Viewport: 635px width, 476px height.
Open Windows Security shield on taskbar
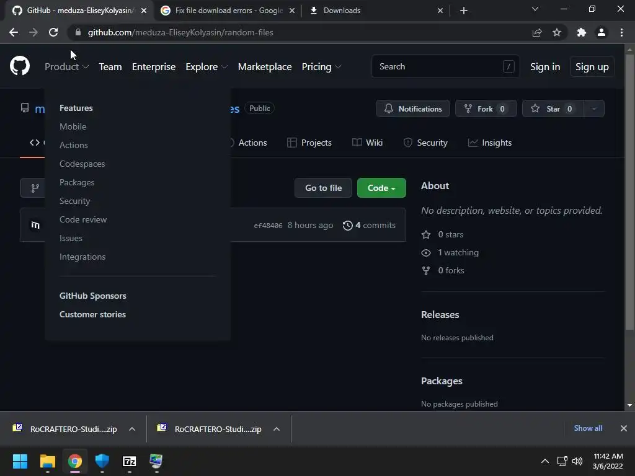point(102,461)
